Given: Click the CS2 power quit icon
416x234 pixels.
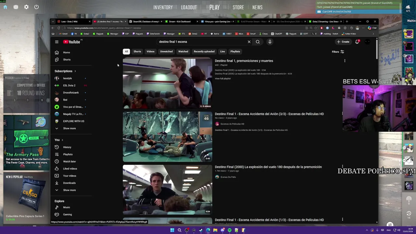Looking at the screenshot, I should [x=36, y=7].
